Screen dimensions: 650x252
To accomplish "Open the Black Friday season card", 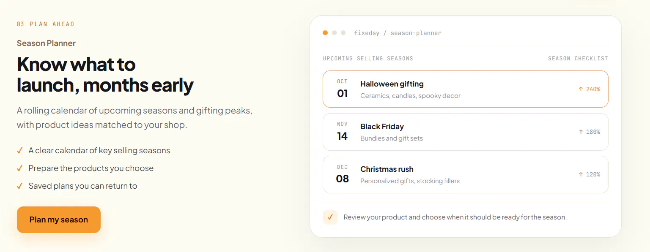I will tap(465, 132).
